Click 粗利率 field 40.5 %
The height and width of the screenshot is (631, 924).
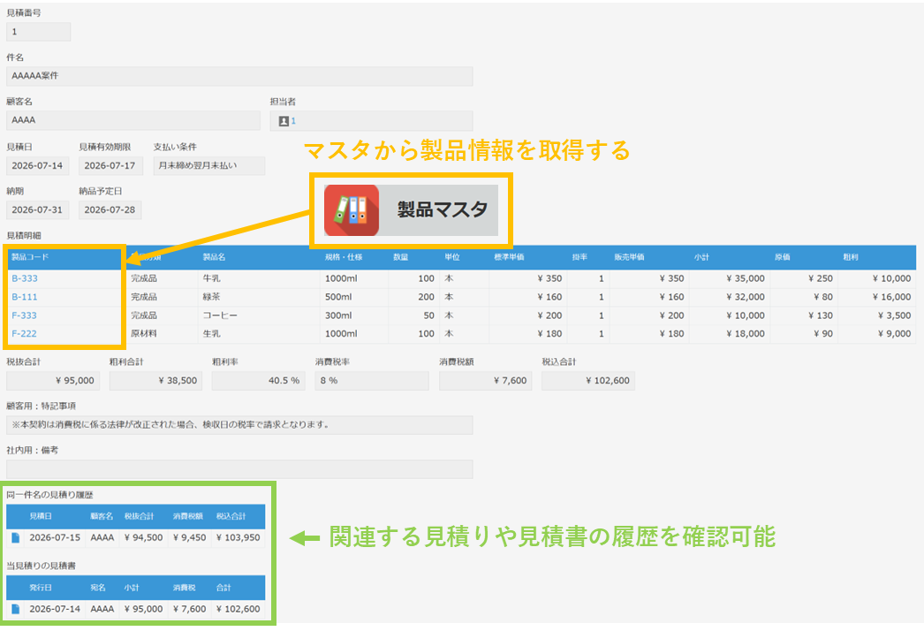tap(259, 381)
